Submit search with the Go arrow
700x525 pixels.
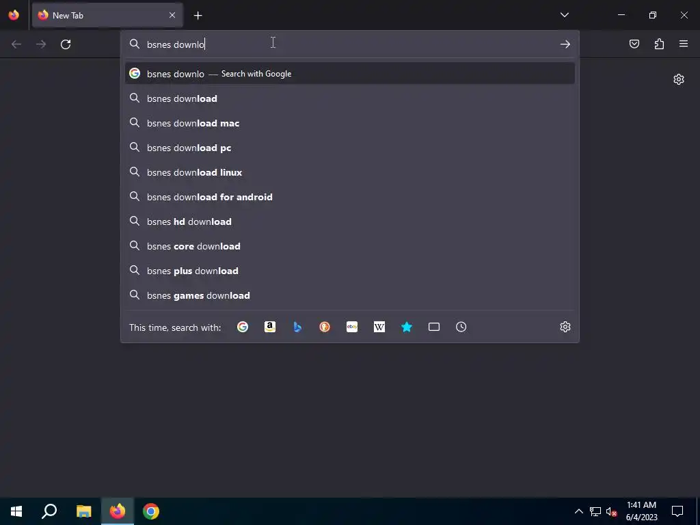pyautogui.click(x=565, y=44)
